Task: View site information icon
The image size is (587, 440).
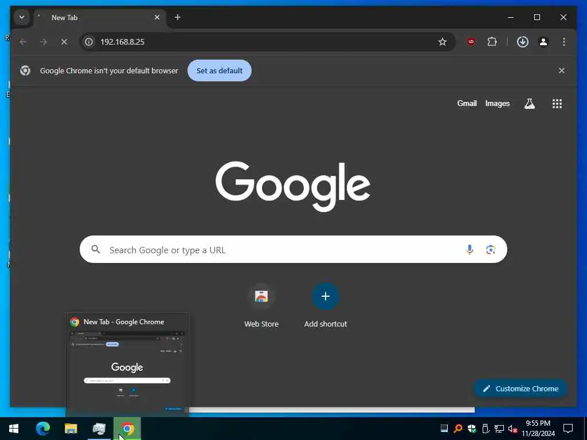Action: (89, 42)
